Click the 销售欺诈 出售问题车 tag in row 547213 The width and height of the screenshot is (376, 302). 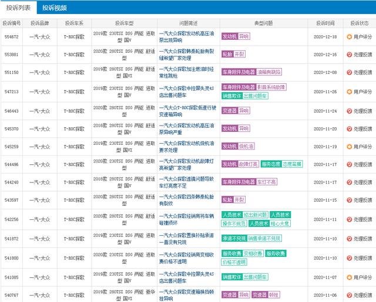click(x=245, y=96)
